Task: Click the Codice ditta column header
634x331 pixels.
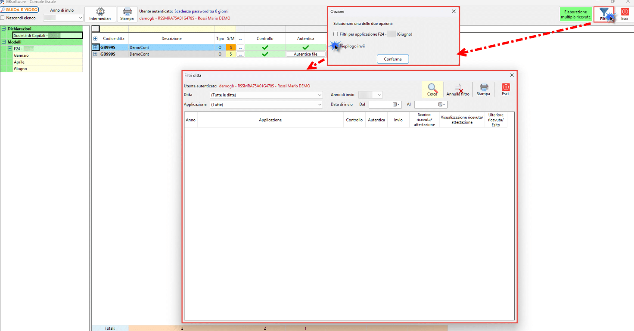Action: [x=114, y=39]
